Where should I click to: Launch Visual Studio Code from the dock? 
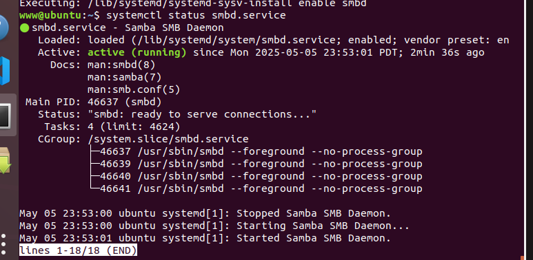pos(5,71)
